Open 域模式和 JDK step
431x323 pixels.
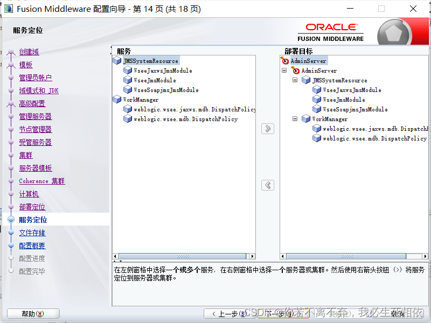[x=39, y=90]
